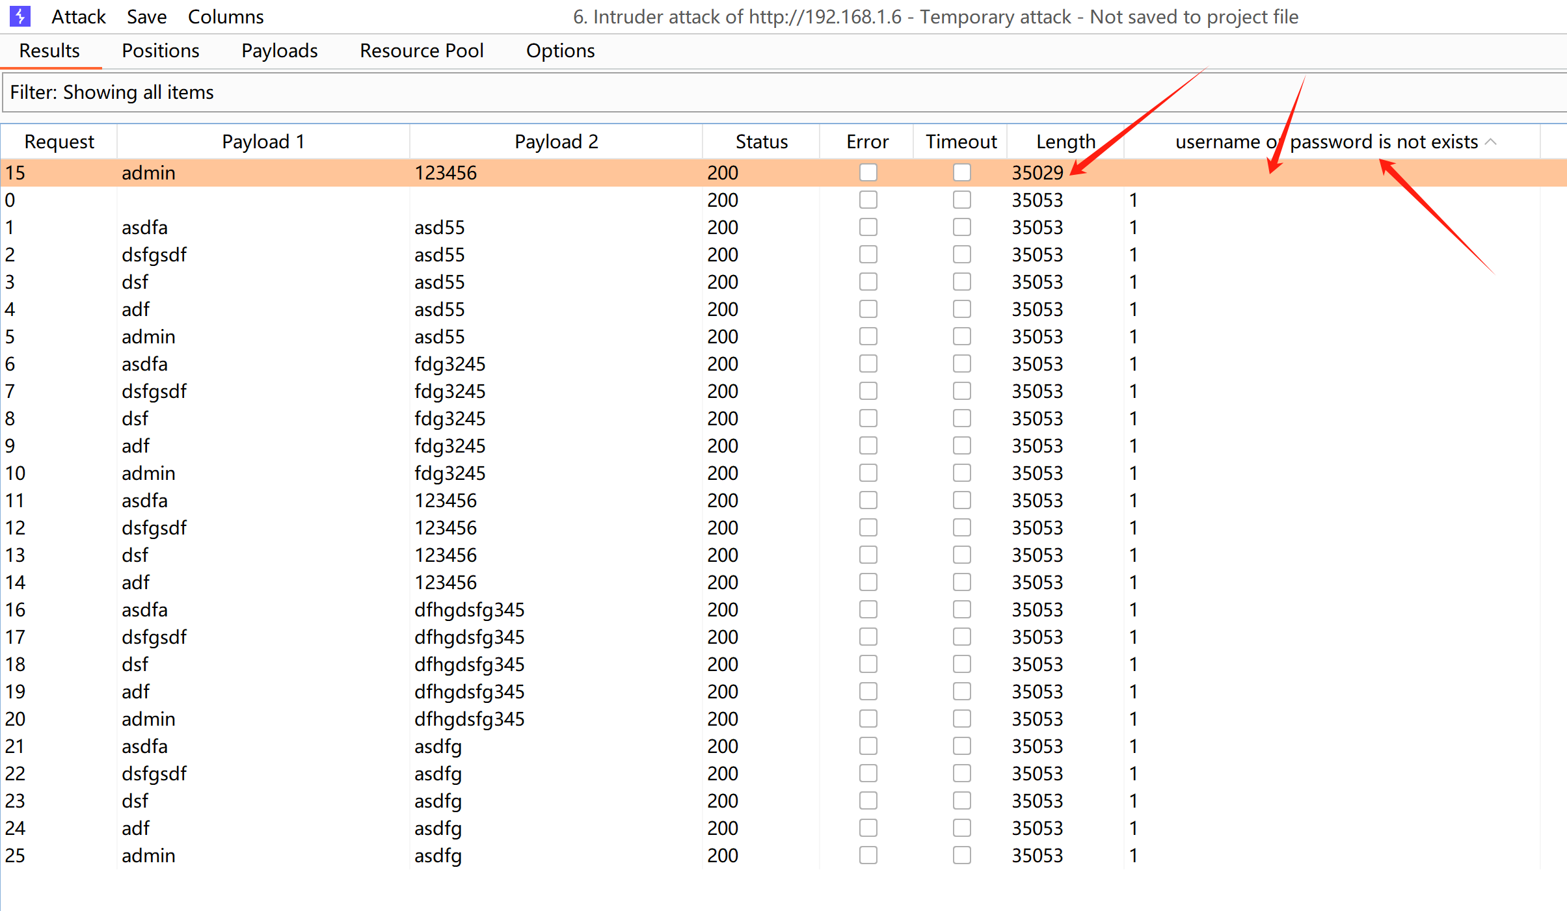This screenshot has width=1567, height=911.
Task: Click the Burp Suite lightning logo icon
Action: [20, 16]
